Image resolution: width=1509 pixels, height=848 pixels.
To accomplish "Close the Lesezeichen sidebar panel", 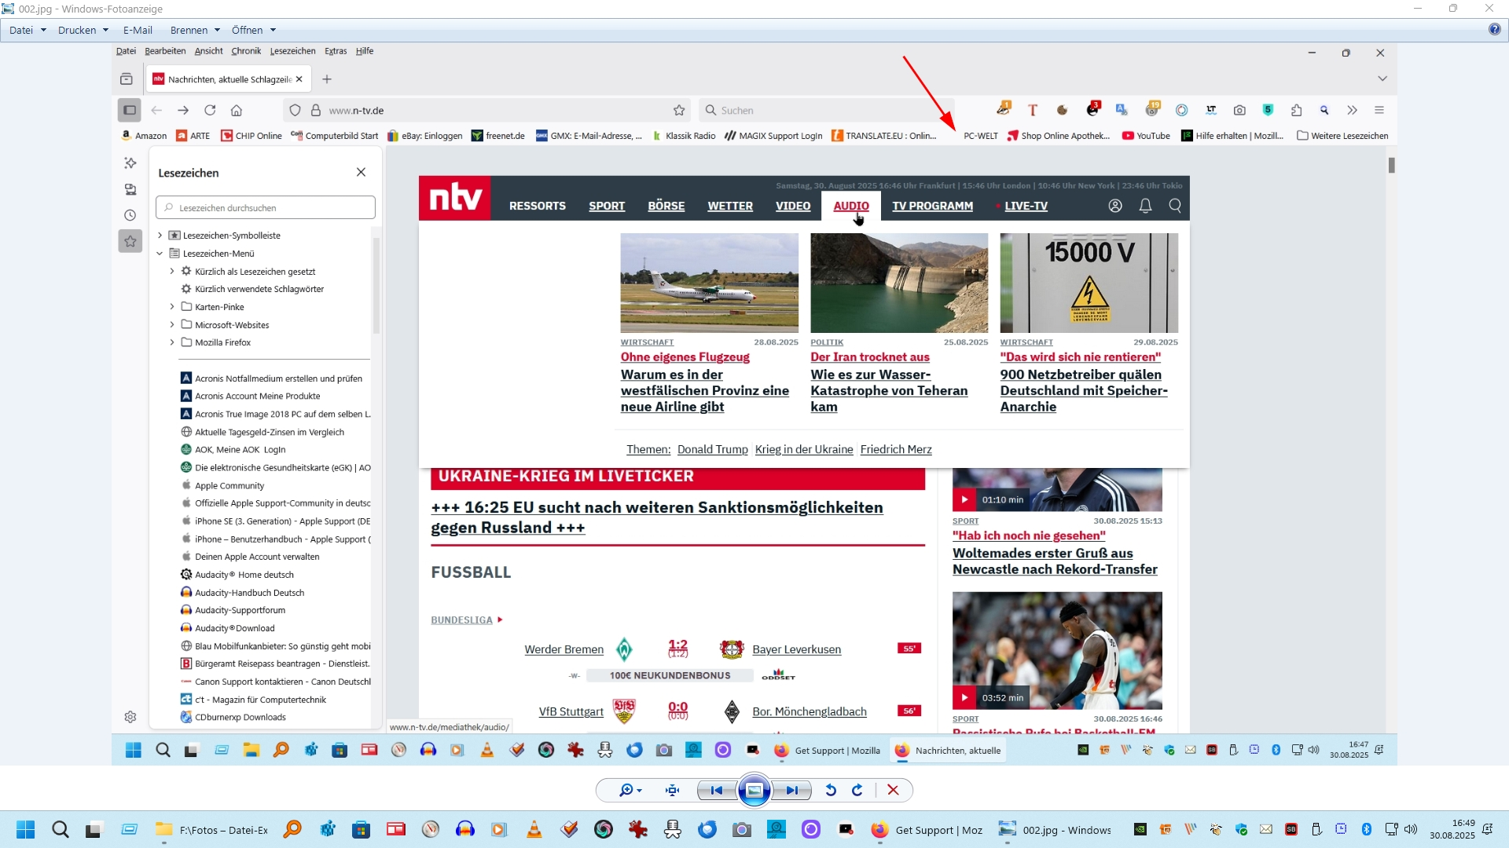I will 361,172.
